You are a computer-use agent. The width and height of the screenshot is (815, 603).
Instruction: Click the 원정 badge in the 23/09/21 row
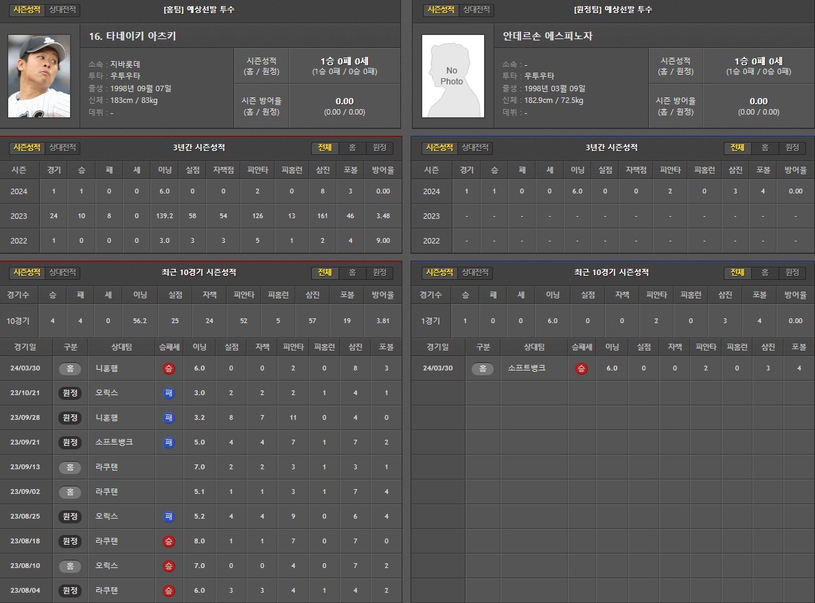(70, 442)
